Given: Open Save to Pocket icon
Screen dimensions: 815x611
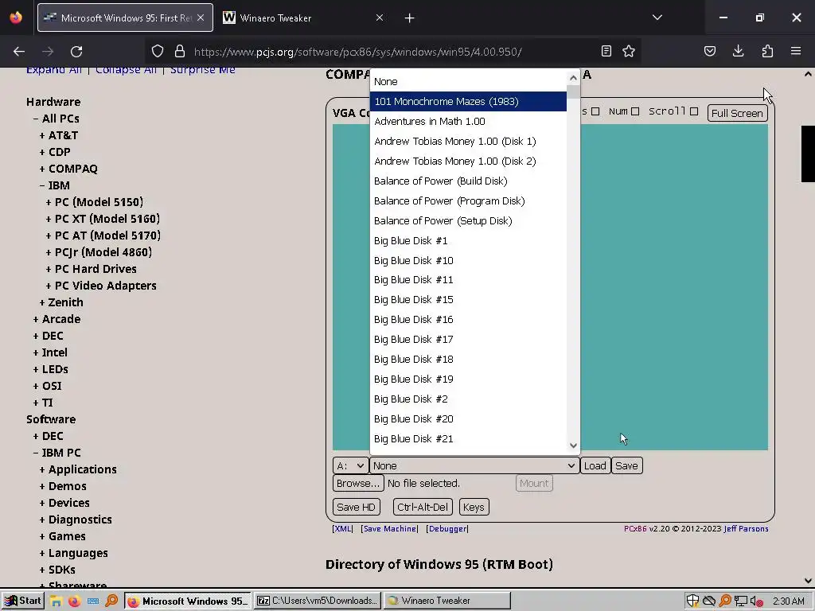Looking at the screenshot, I should click(710, 52).
